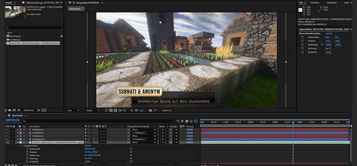Open parent dropdown for Textebene 1
The height and width of the screenshot is (166, 357).
tap(144, 129)
